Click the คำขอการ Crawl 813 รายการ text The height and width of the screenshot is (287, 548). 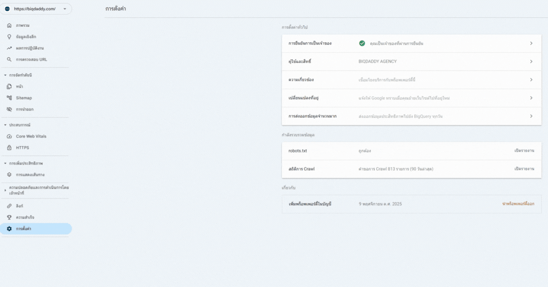[396, 169]
